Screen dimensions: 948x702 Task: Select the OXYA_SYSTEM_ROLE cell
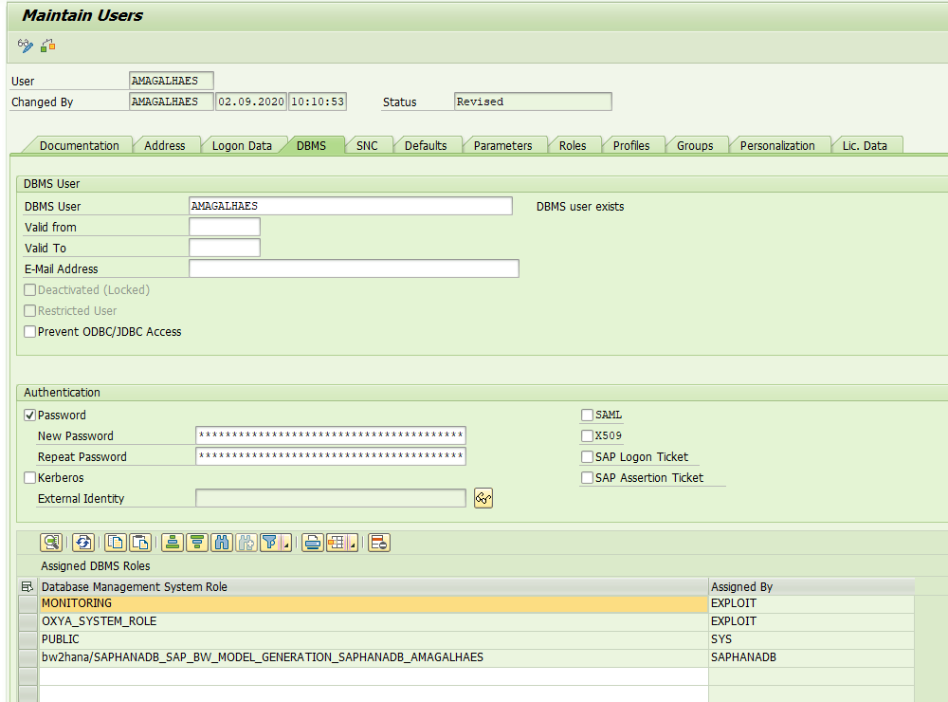[374, 621]
